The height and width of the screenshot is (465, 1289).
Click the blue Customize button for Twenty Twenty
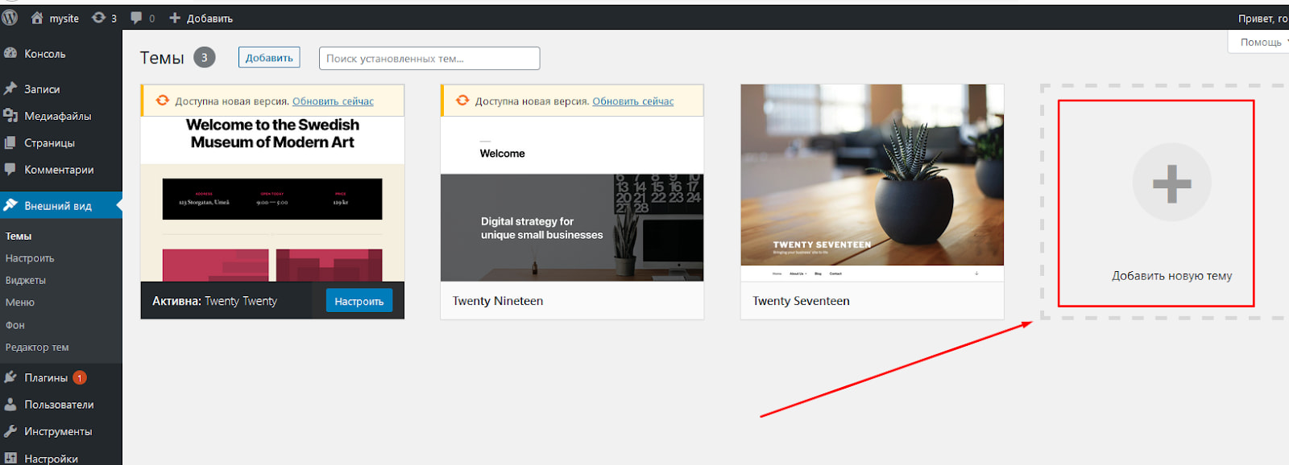click(359, 301)
